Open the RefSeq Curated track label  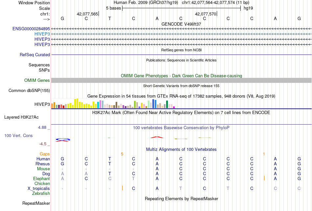(x=35, y=55)
